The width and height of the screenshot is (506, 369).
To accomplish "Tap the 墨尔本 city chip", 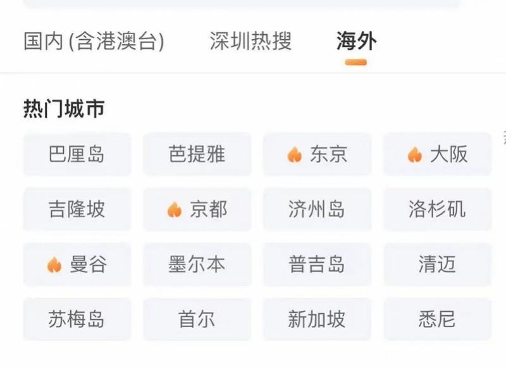I will click(x=197, y=265).
